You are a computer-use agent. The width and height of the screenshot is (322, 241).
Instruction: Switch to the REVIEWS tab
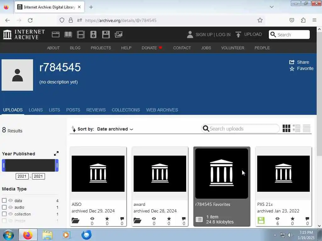(96, 110)
